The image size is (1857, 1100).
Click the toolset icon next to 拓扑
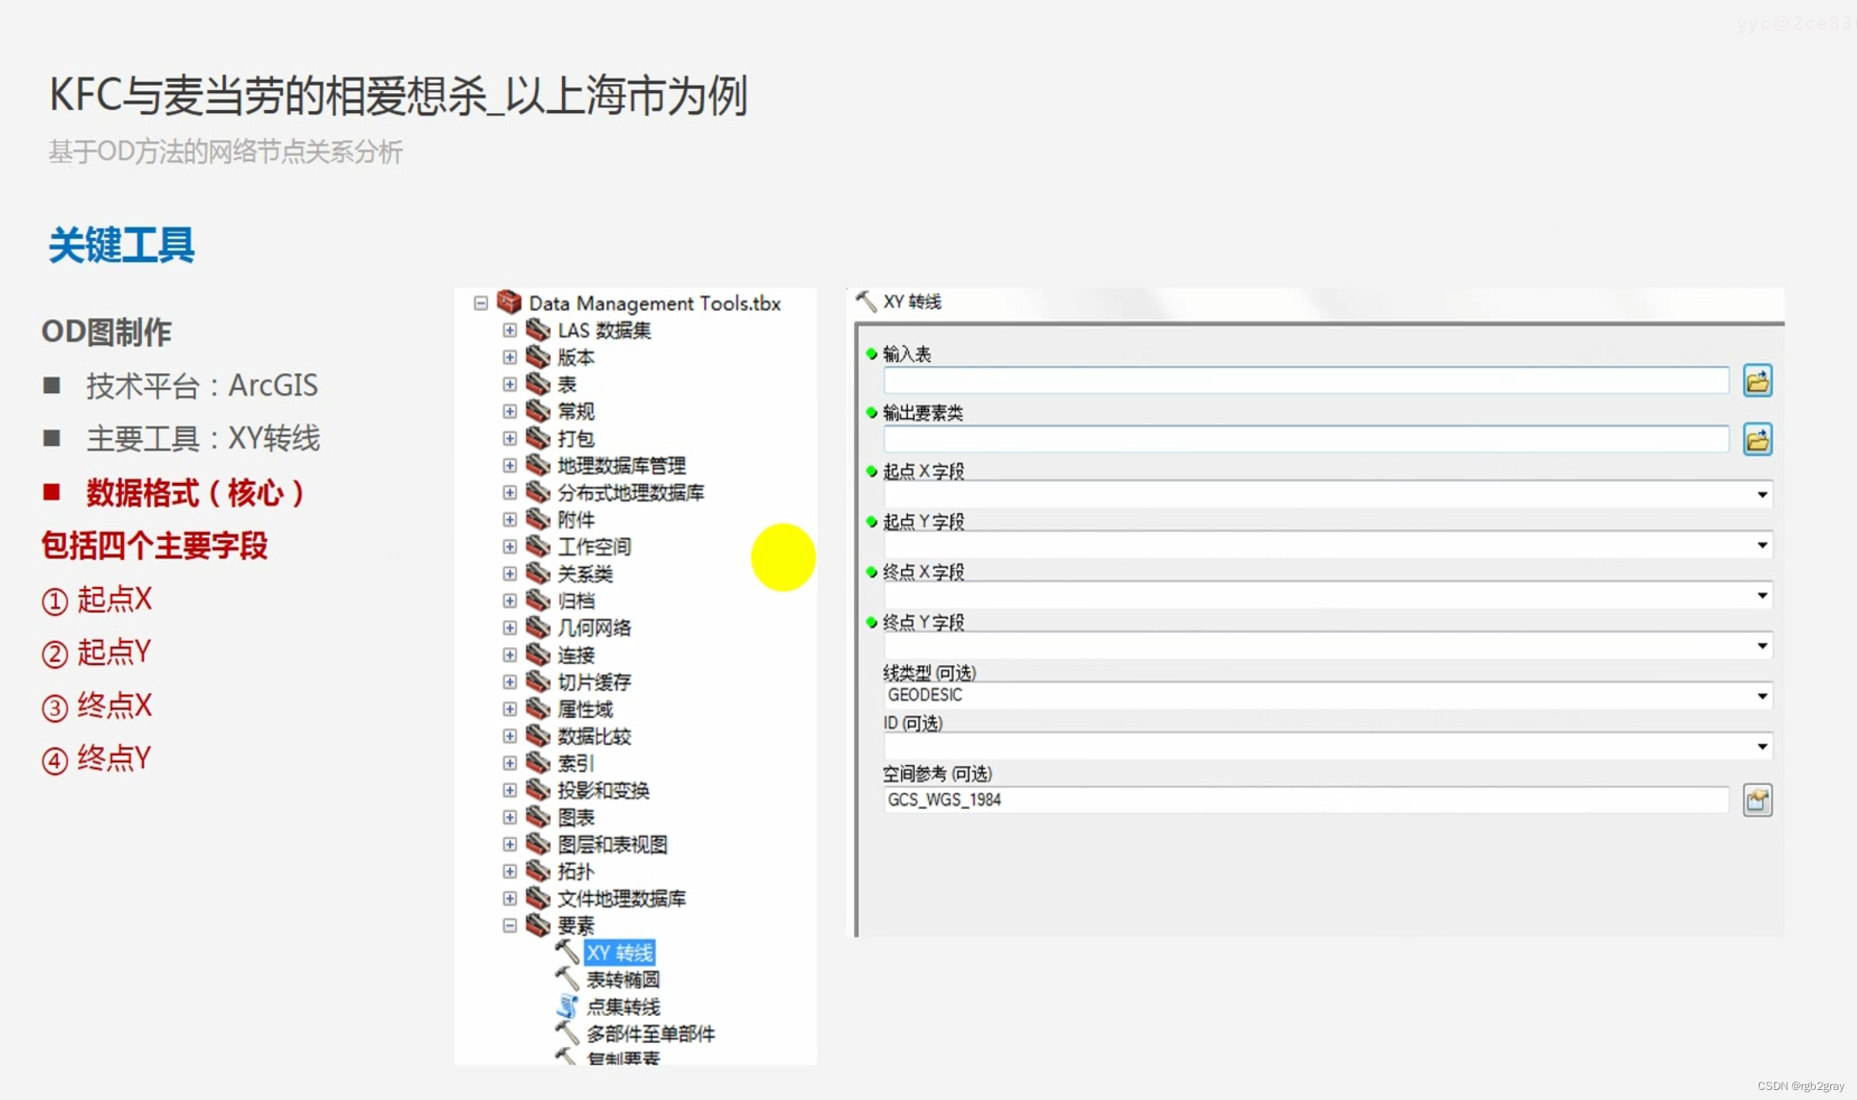(538, 872)
